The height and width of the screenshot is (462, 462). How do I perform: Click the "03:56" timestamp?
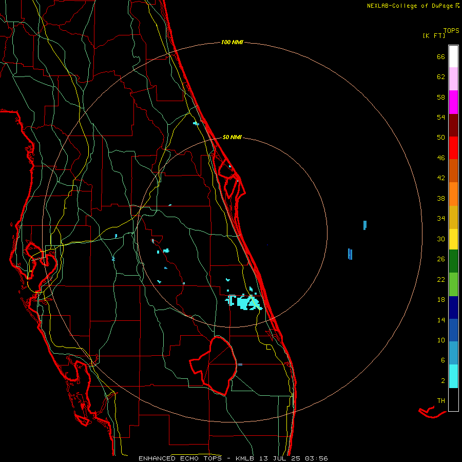316,458
